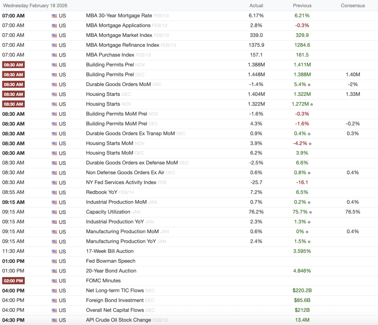Click the revision icon next to Housing Starts NOV 1.272M

click(312, 104)
